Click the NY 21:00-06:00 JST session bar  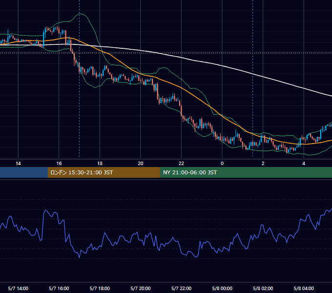[246, 172]
